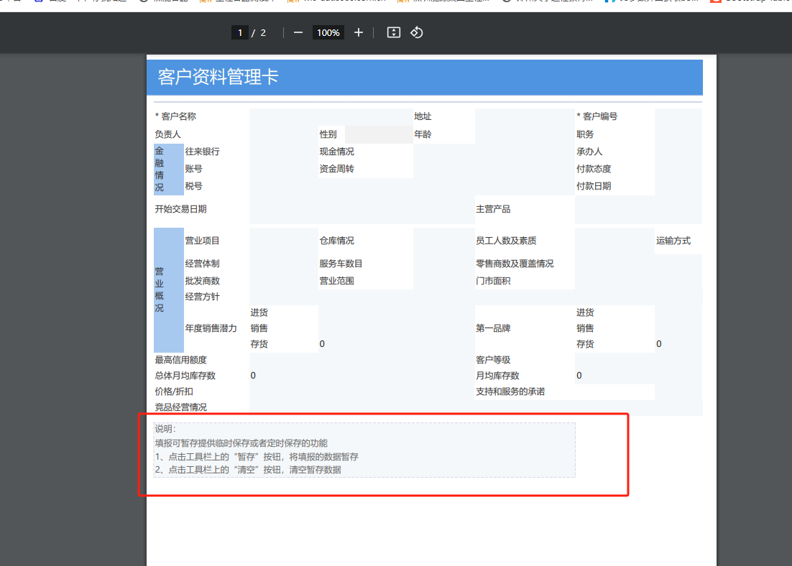Click 销售 beside 第一品牌
The image size is (792, 566).
point(585,328)
